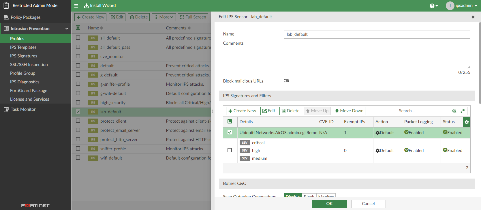This screenshot has height=210, width=481.
Task: Click the IPS icon beside protect_client
Action: coord(93,121)
